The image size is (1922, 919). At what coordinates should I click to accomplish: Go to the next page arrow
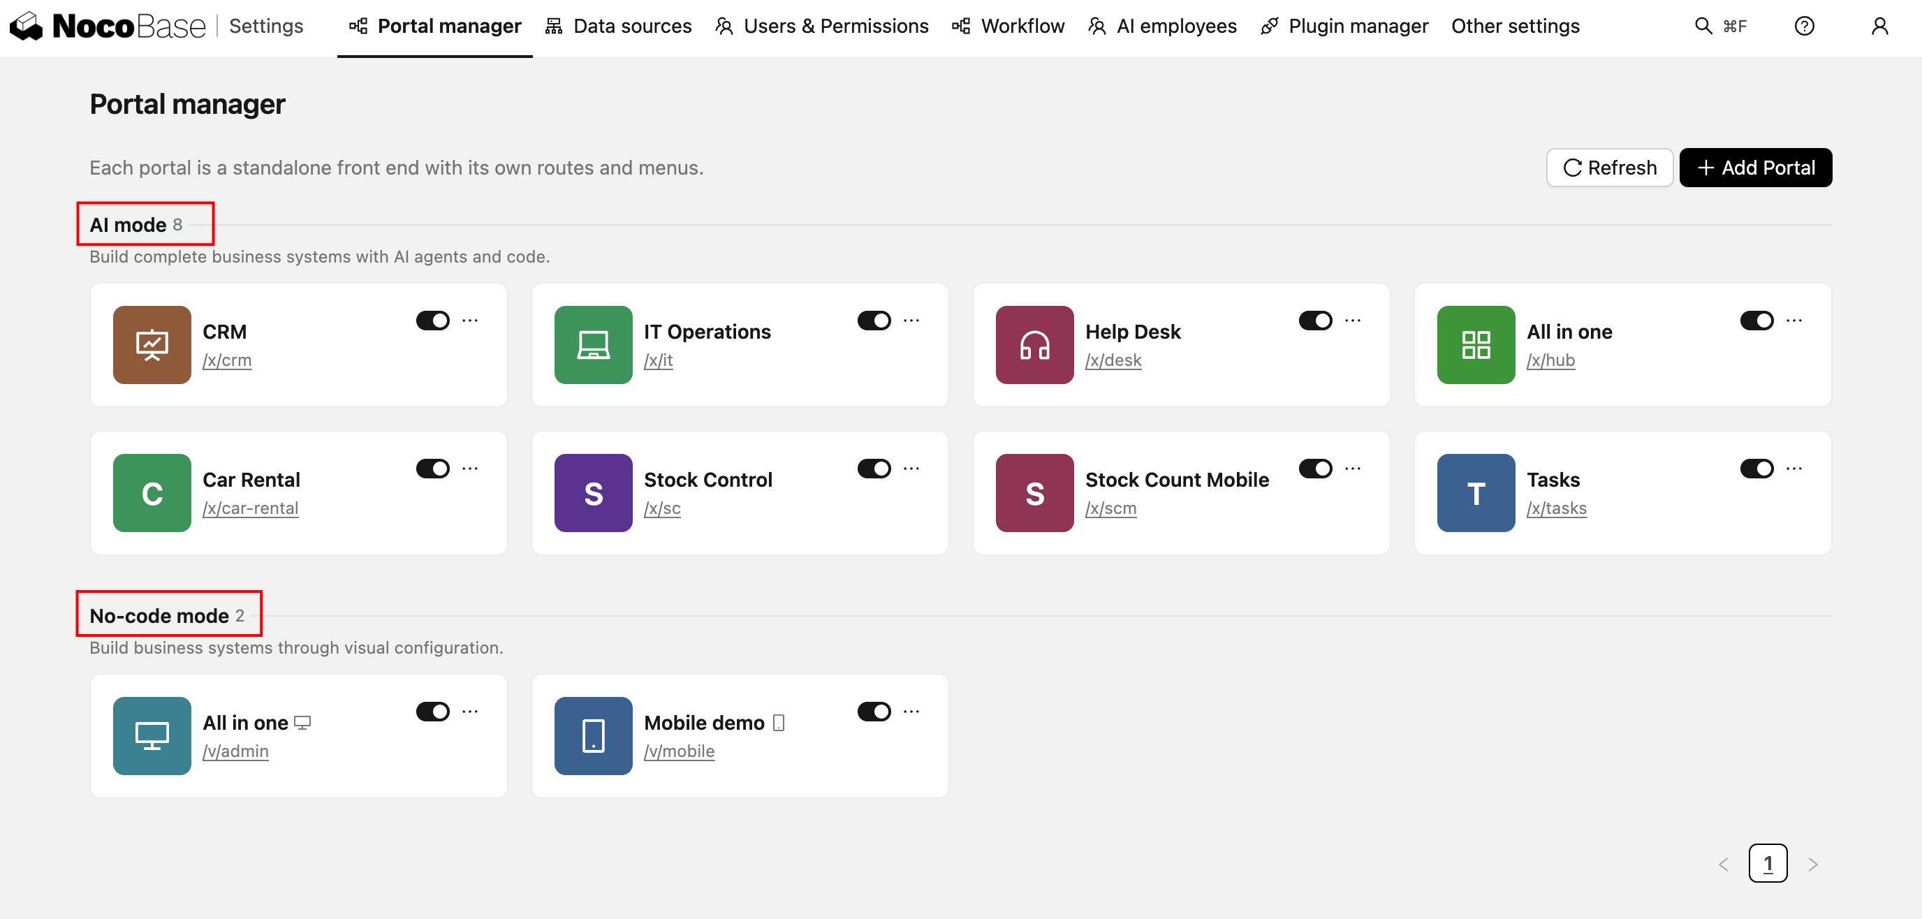pyautogui.click(x=1812, y=864)
